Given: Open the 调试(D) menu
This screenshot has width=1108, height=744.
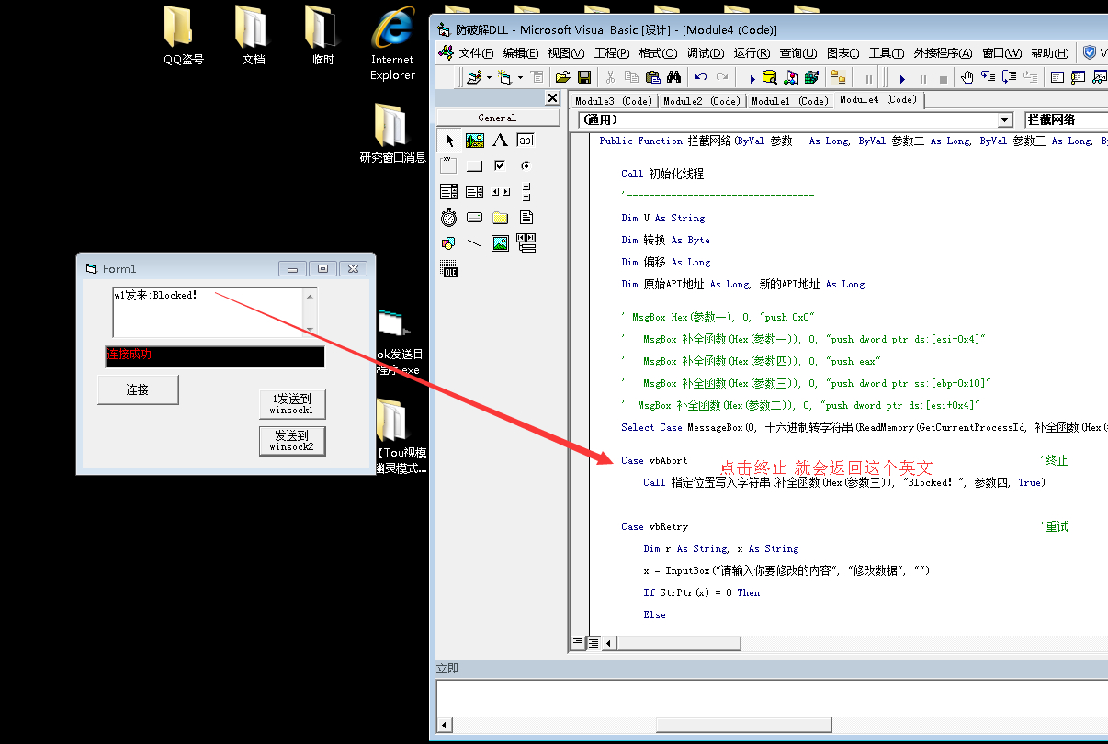Looking at the screenshot, I should [706, 53].
